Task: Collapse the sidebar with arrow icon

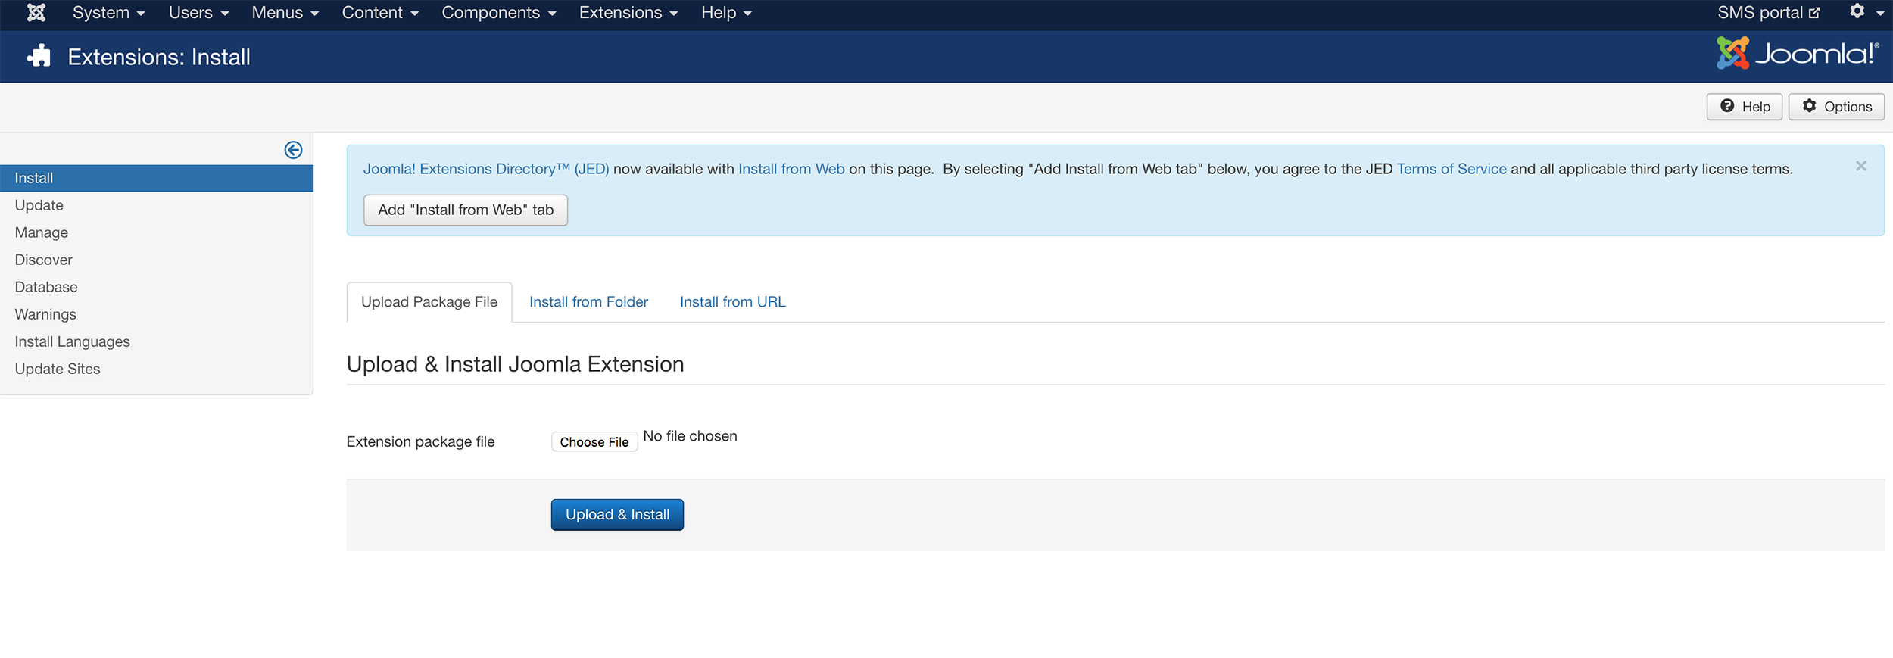Action: [293, 150]
